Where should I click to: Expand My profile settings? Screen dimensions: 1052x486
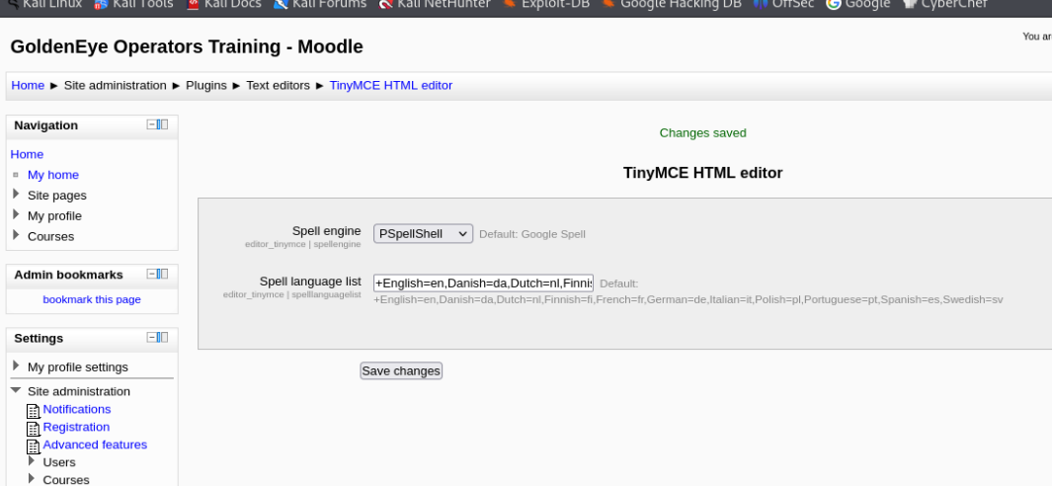coord(16,366)
